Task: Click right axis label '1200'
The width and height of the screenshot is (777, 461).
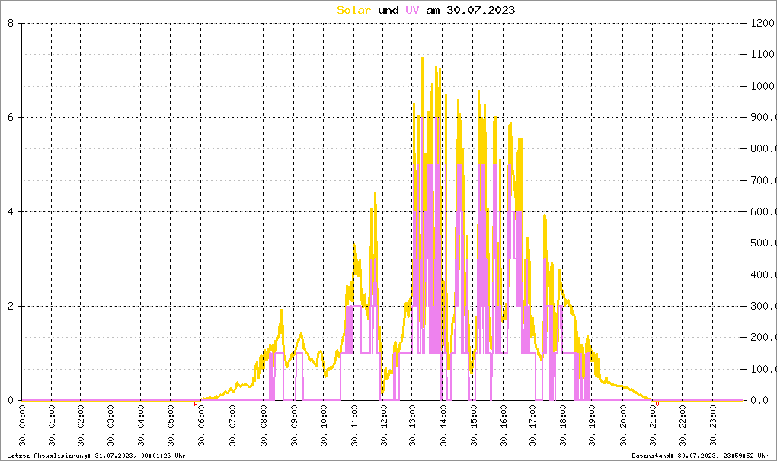Action: click(763, 23)
